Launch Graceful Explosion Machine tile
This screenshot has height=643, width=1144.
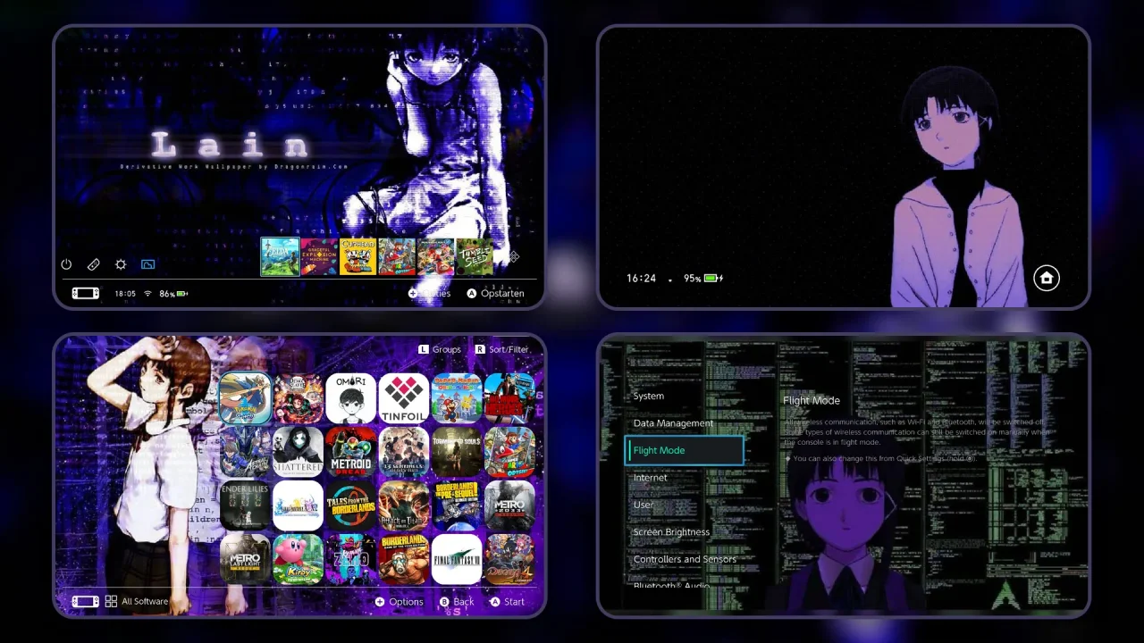coord(319,256)
